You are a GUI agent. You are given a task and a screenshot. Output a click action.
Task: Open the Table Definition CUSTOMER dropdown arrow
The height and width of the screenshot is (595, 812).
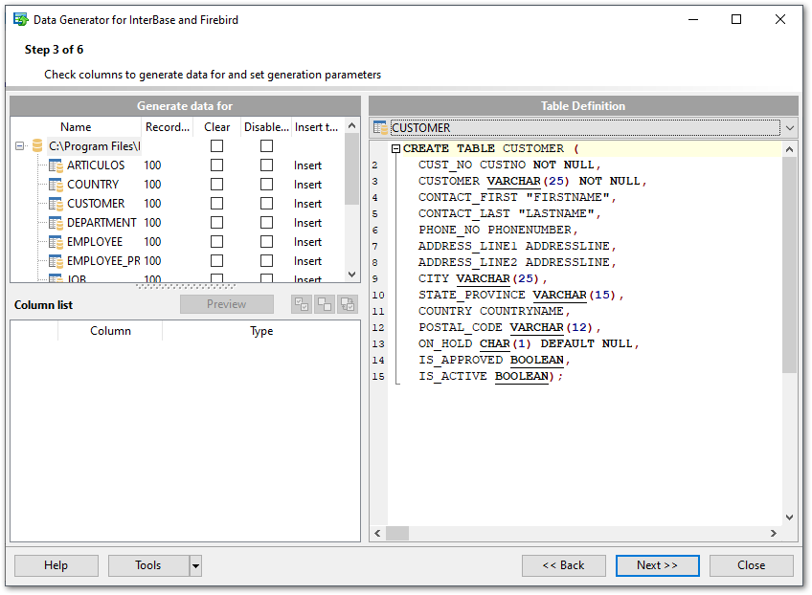[x=790, y=128]
